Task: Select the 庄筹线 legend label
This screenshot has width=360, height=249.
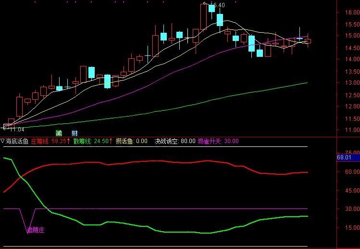Action: point(40,141)
